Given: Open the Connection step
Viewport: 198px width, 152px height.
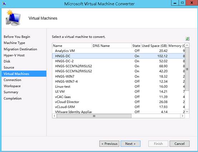Looking at the screenshot, I should click(13, 80).
